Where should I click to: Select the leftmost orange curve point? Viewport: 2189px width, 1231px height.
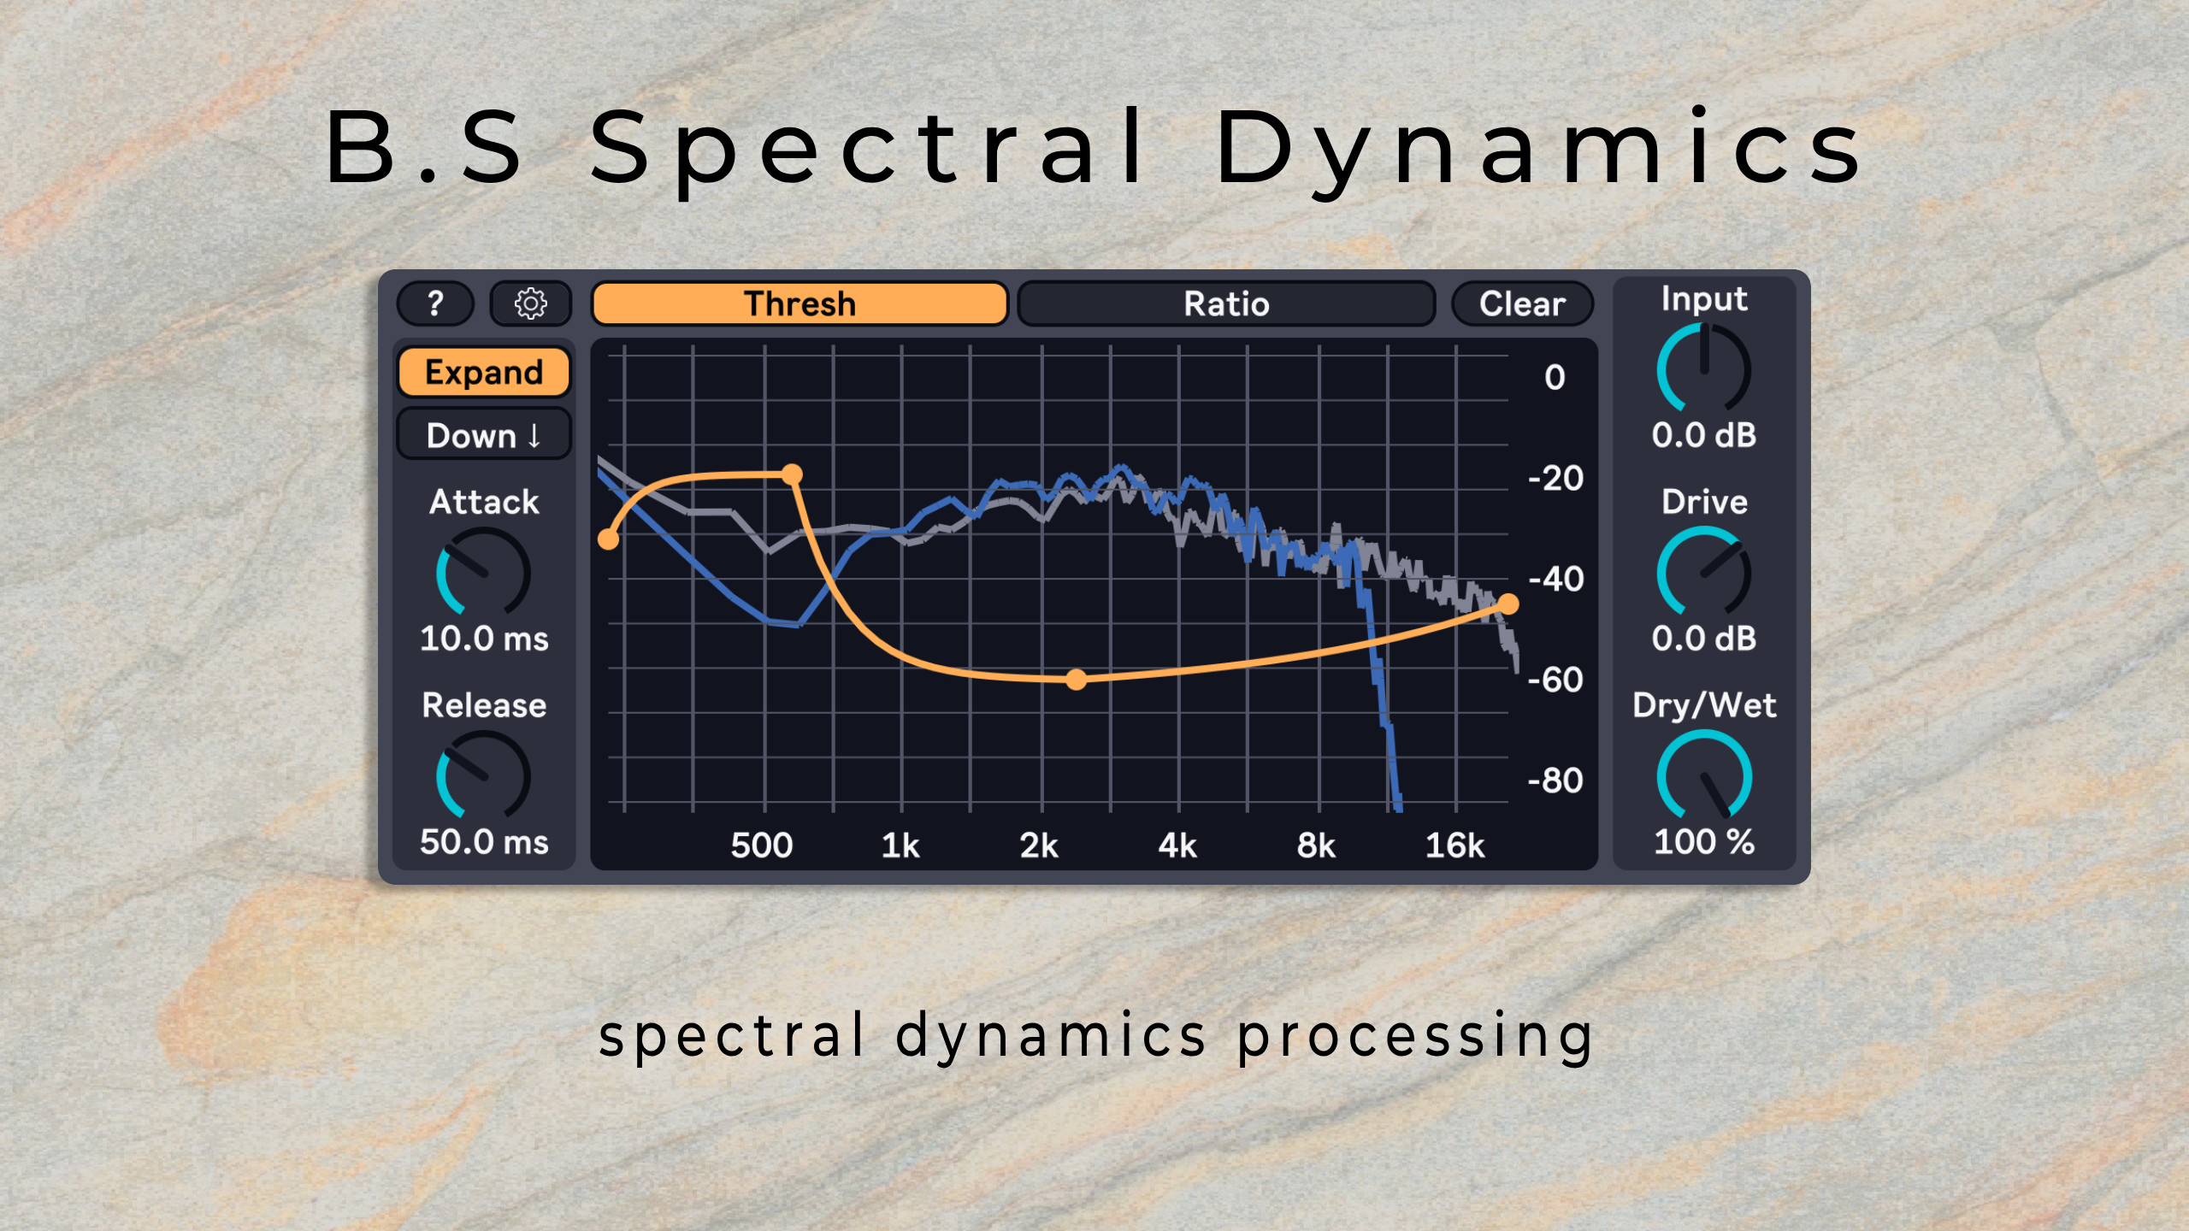pyautogui.click(x=608, y=539)
